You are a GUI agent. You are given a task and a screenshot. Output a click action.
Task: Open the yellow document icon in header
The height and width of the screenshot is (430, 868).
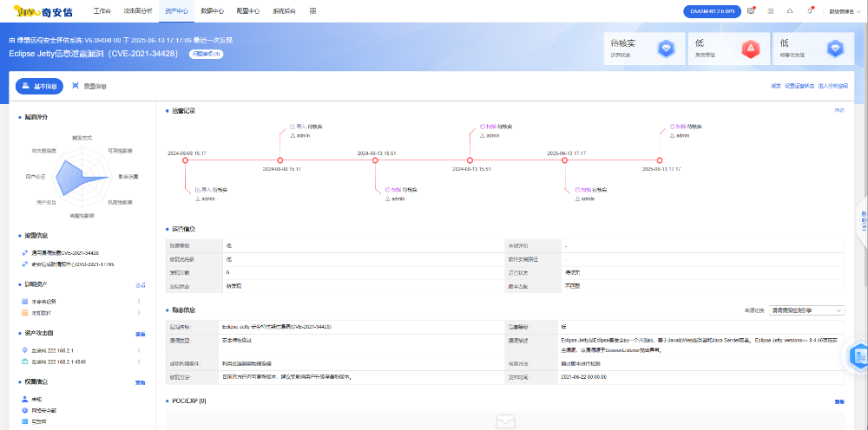pyautogui.click(x=771, y=11)
